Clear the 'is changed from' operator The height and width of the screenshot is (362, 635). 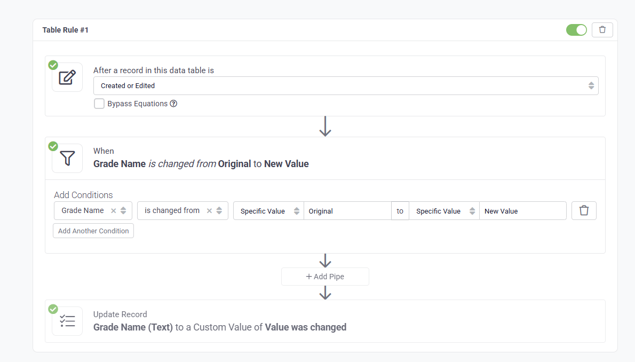(x=209, y=211)
